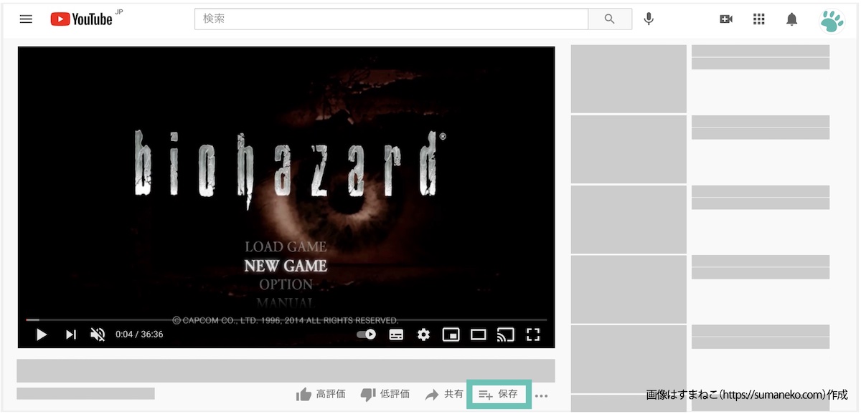Play the video
The height and width of the screenshot is (414, 861).
(42, 334)
